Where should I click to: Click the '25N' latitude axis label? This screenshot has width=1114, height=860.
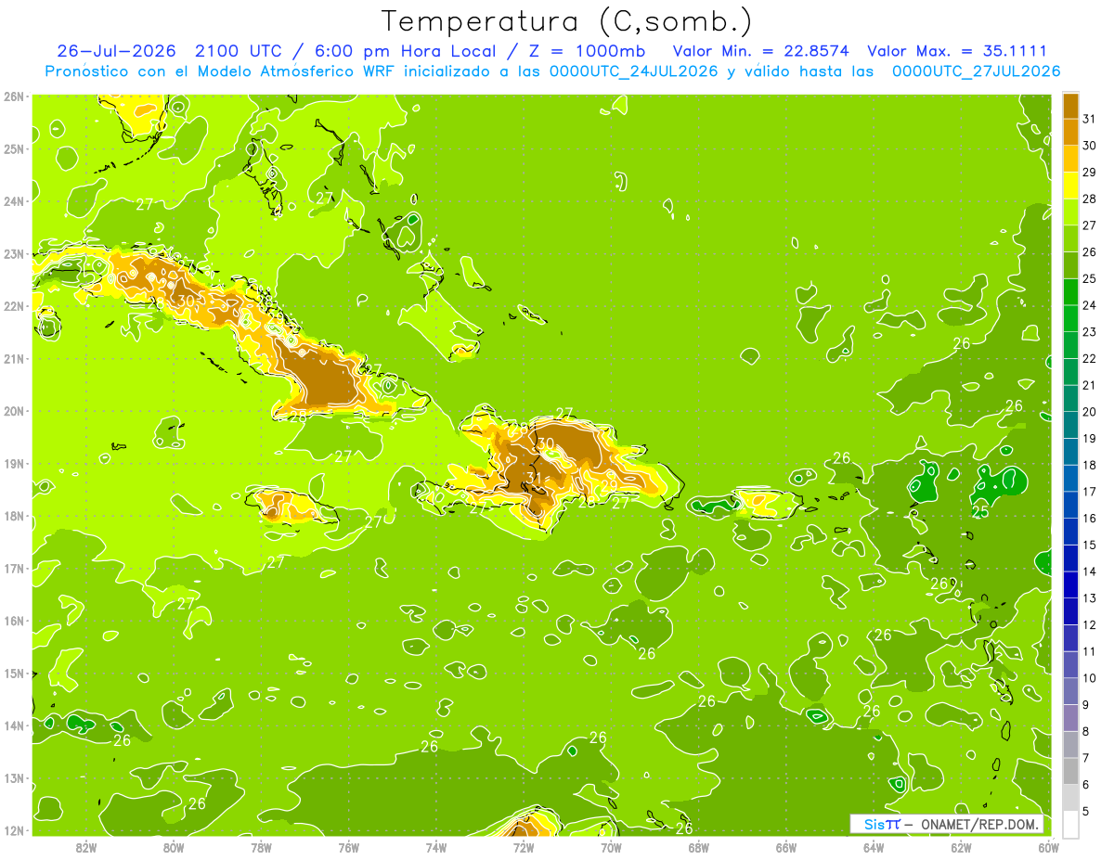click(13, 148)
